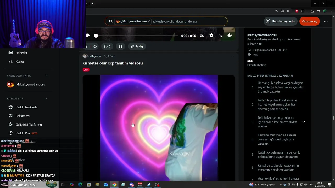Open post titled Kısmetse olur Kcp tanıtım videosu

tap(113, 63)
